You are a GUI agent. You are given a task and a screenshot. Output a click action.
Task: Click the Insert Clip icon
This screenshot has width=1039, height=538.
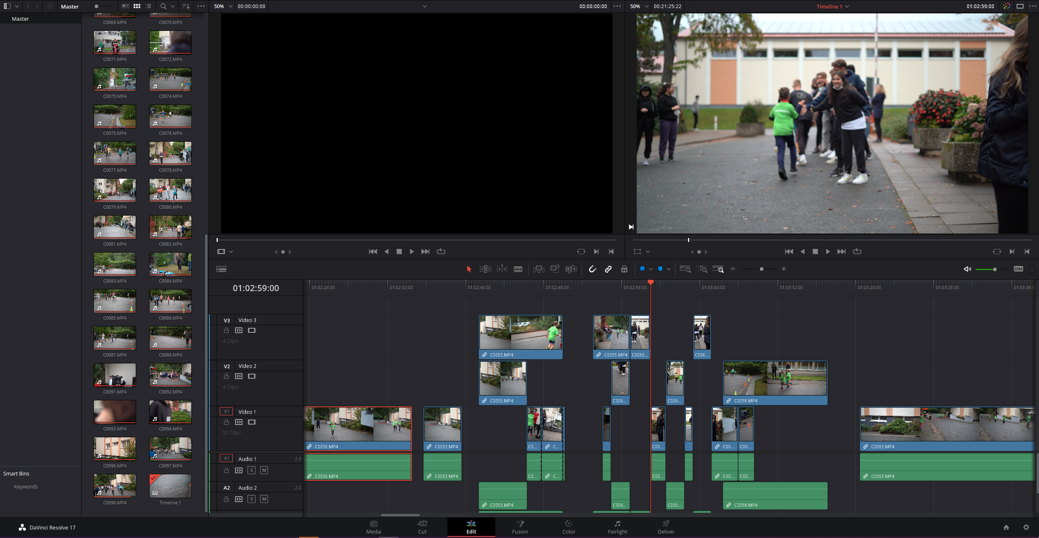click(538, 269)
